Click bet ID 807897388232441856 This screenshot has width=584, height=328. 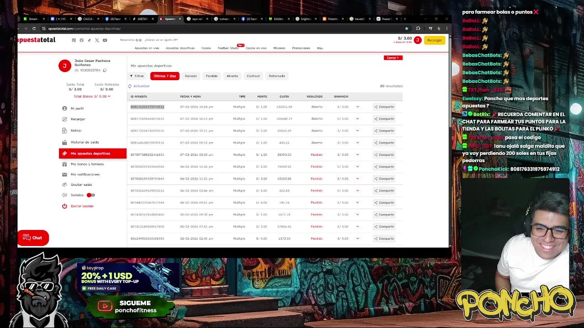pos(147,154)
